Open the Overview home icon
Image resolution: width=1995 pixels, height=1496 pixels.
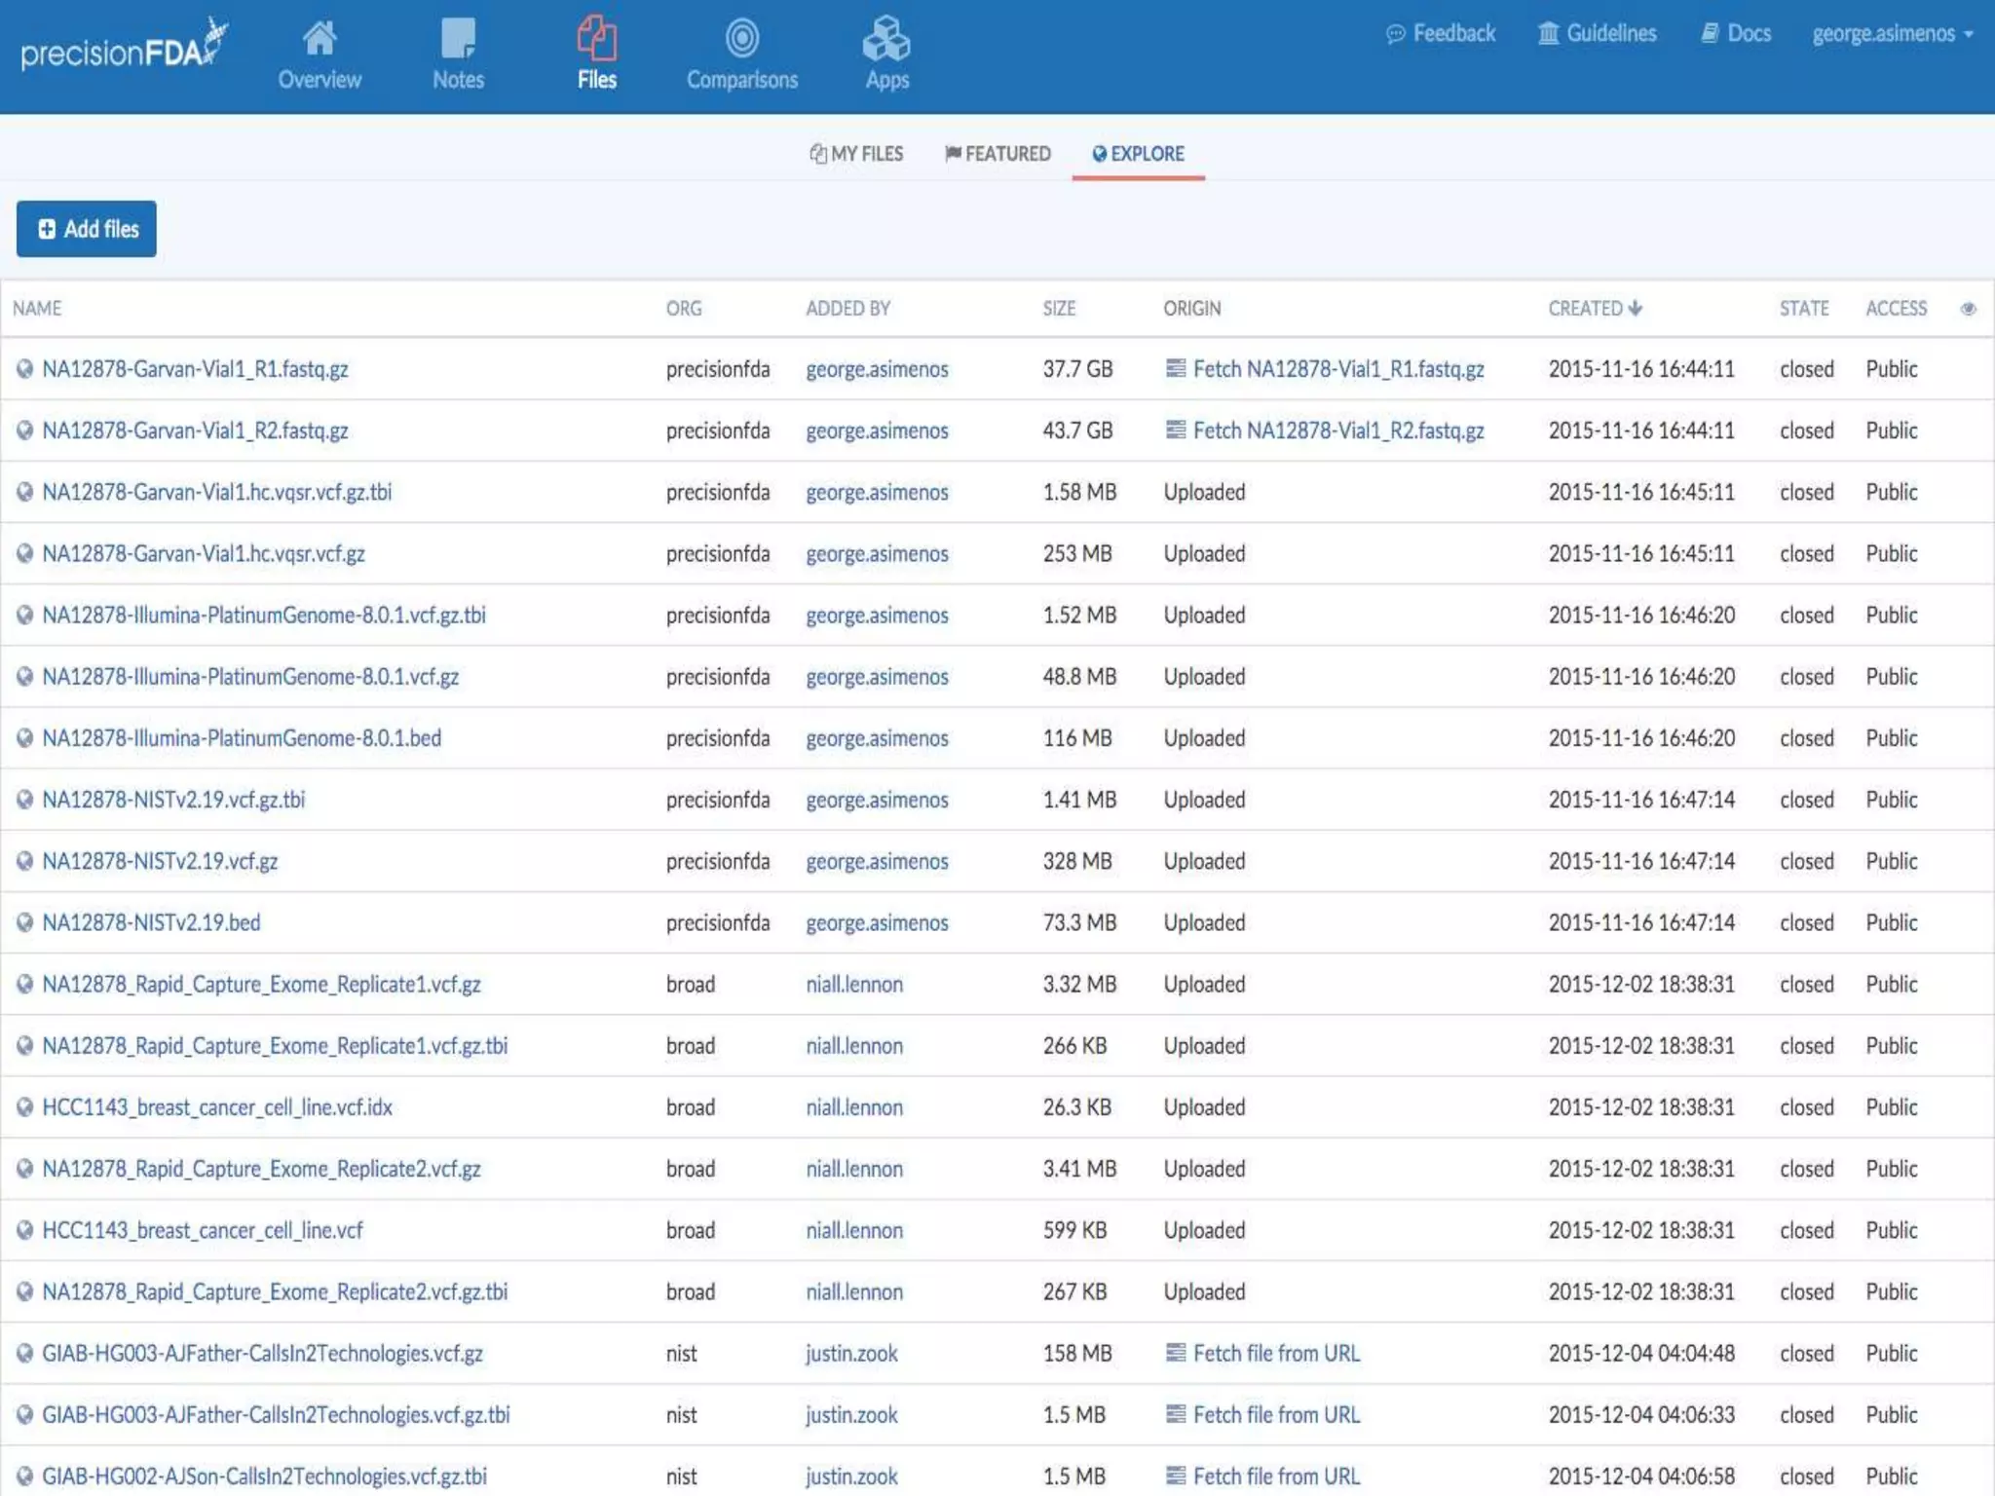coord(320,39)
